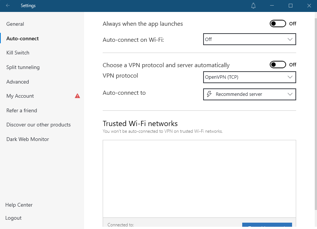317x229 pixels.
Task: Click Logout in the sidebar
Action: [13, 218]
